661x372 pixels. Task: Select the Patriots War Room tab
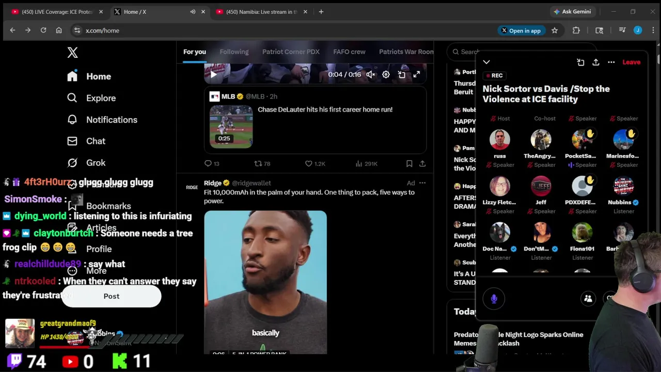pos(406,52)
